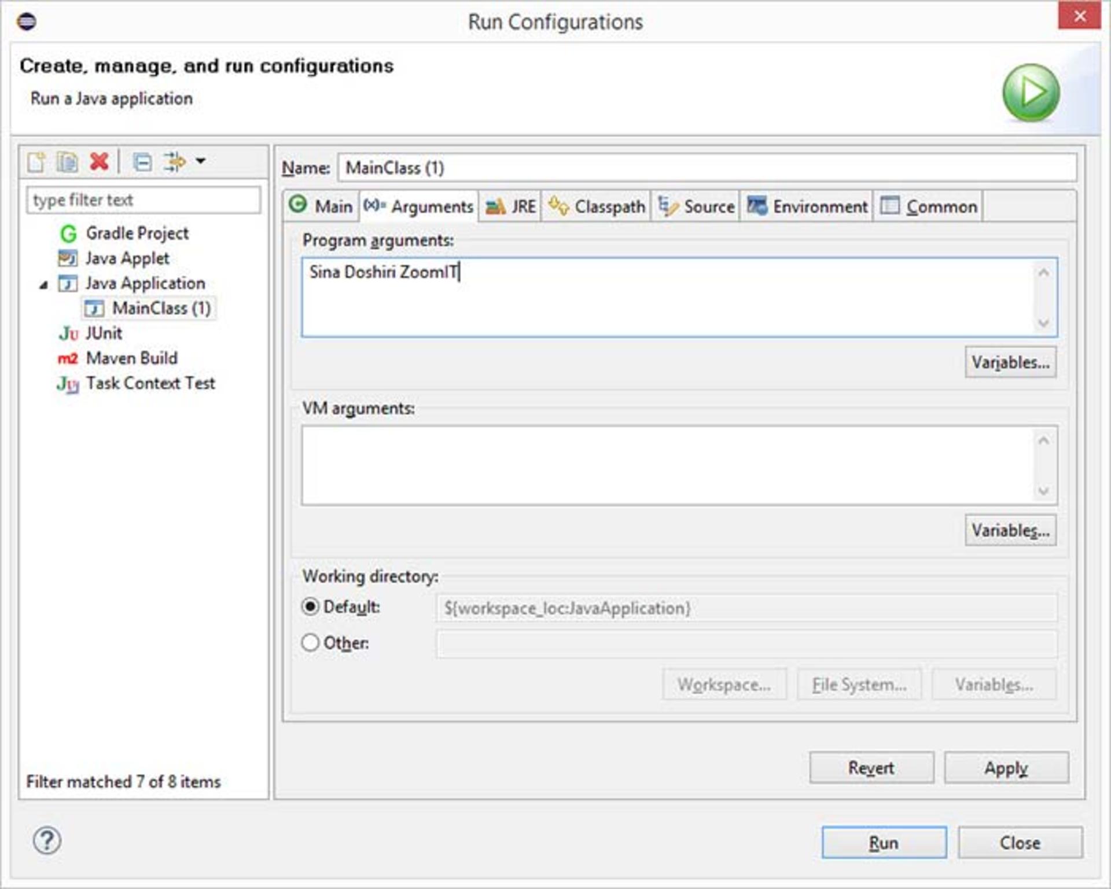
Task: Click the Java Applet icon
Action: pos(68,258)
